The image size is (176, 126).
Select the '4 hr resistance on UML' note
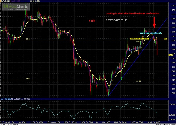(119, 20)
